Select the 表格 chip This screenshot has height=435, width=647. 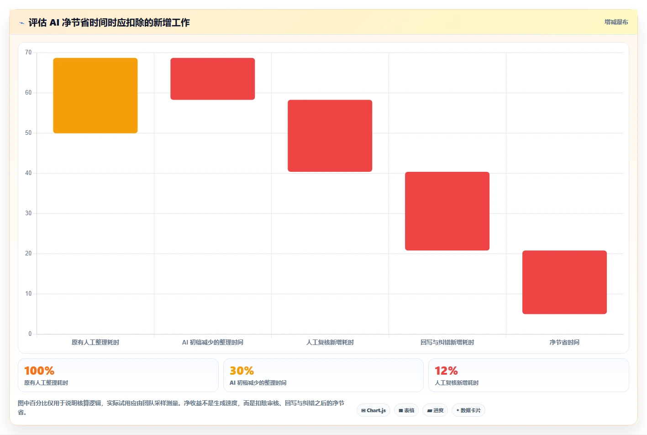tap(406, 410)
